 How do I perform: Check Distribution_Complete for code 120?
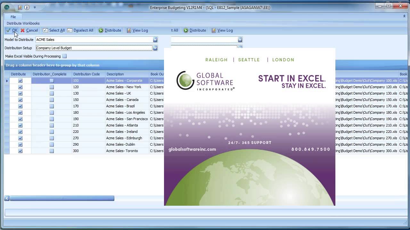coord(52,87)
